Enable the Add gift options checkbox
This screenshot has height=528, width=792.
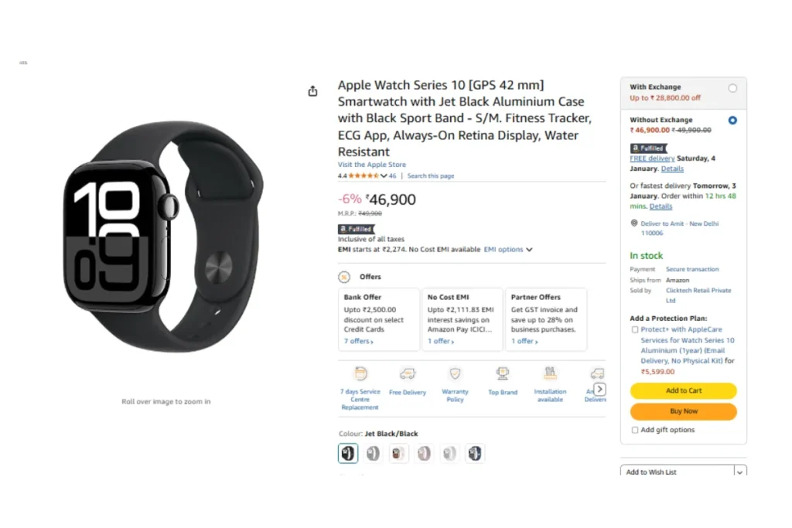tap(635, 430)
